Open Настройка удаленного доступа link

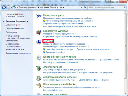point(59,49)
